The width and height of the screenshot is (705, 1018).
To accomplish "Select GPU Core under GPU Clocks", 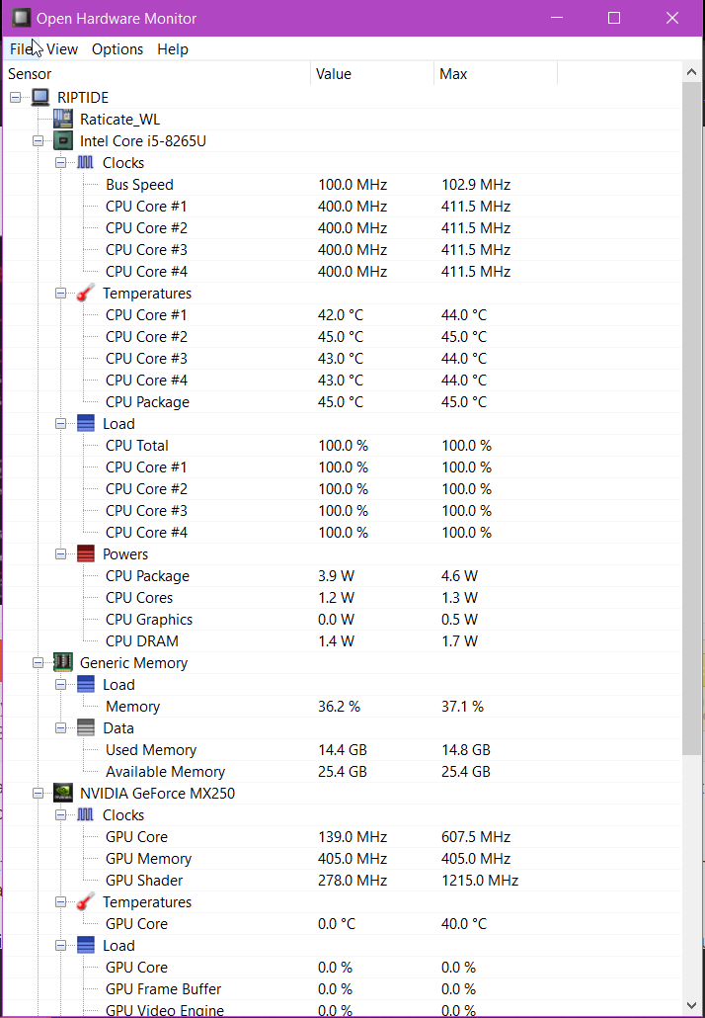I will tap(343, 837).
